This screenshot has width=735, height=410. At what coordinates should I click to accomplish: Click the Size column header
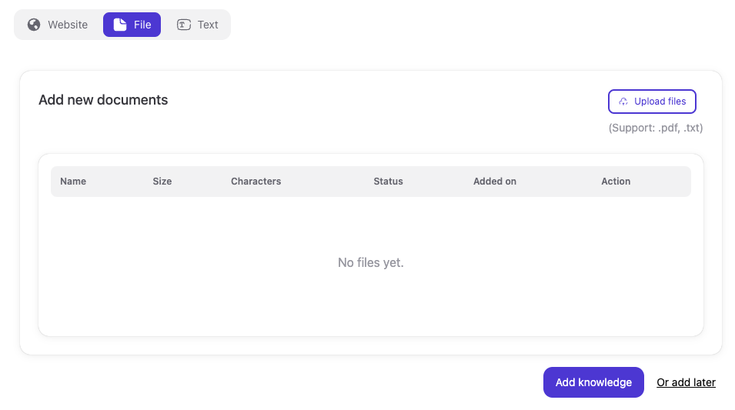(162, 182)
